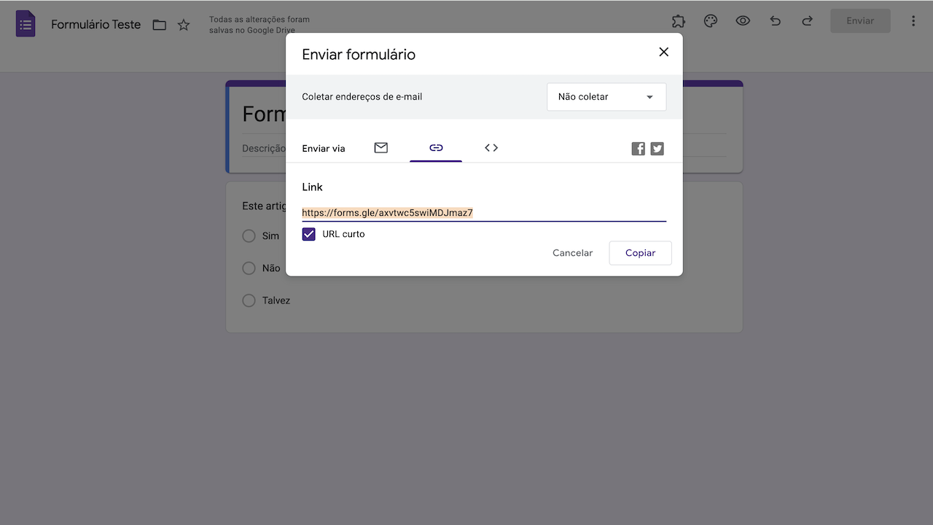933x525 pixels.
Task: Click the undo arrow icon
Action: tap(775, 21)
